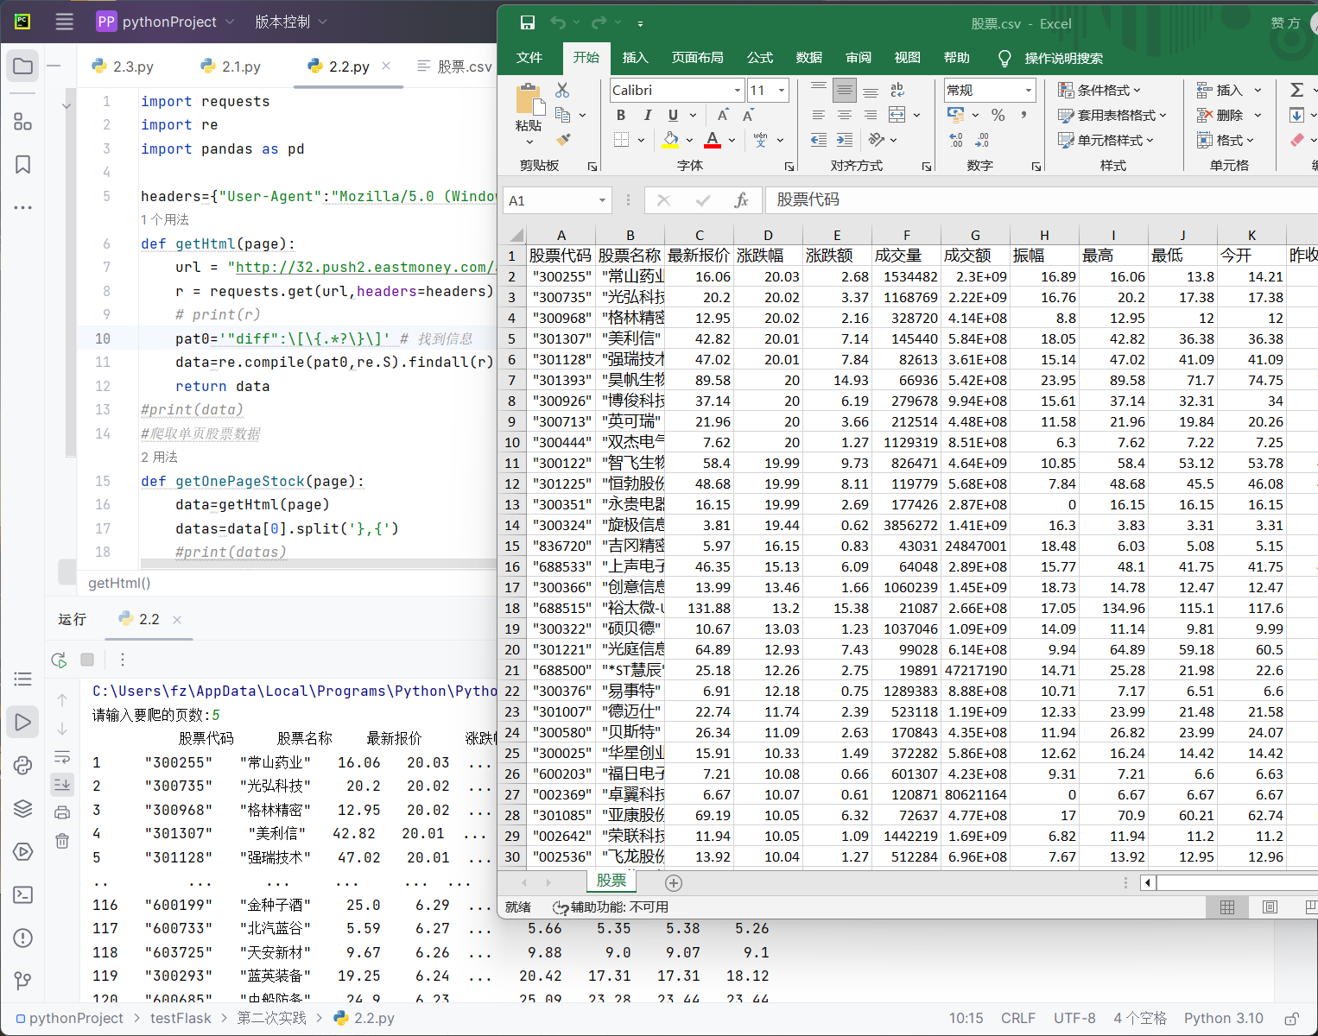Expand the number format dropdown showing 常规
This screenshot has height=1036, width=1318.
click(x=1028, y=90)
